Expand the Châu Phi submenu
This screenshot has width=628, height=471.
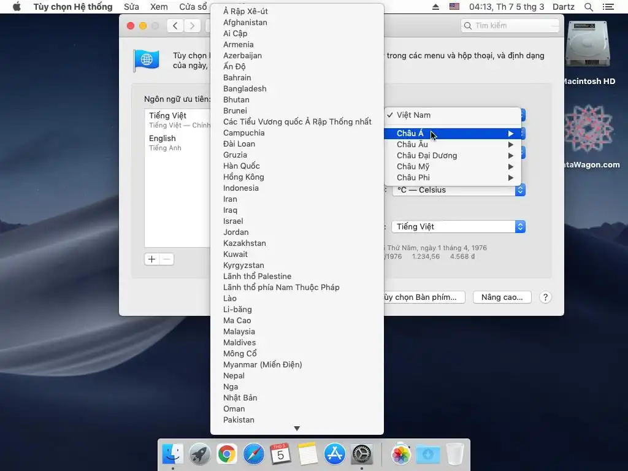(x=453, y=177)
